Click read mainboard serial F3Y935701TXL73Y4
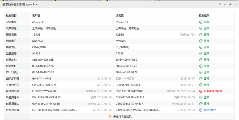 [128, 85]
